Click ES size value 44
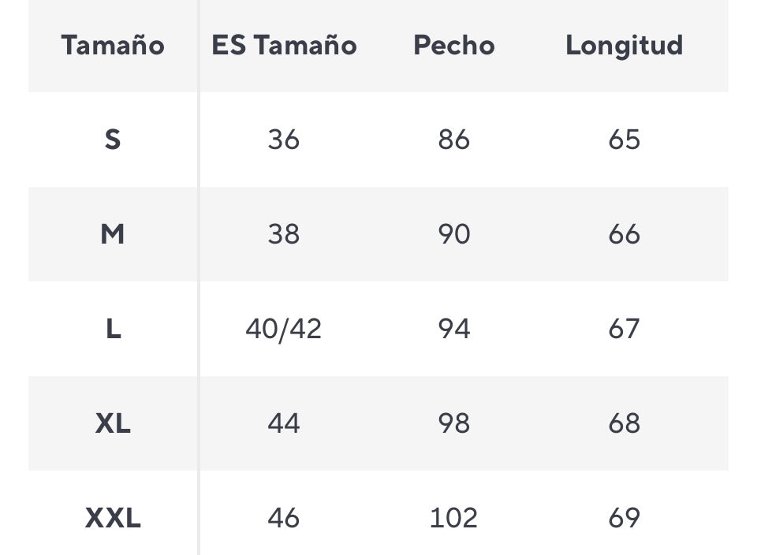This screenshot has height=555, width=757. click(x=284, y=423)
